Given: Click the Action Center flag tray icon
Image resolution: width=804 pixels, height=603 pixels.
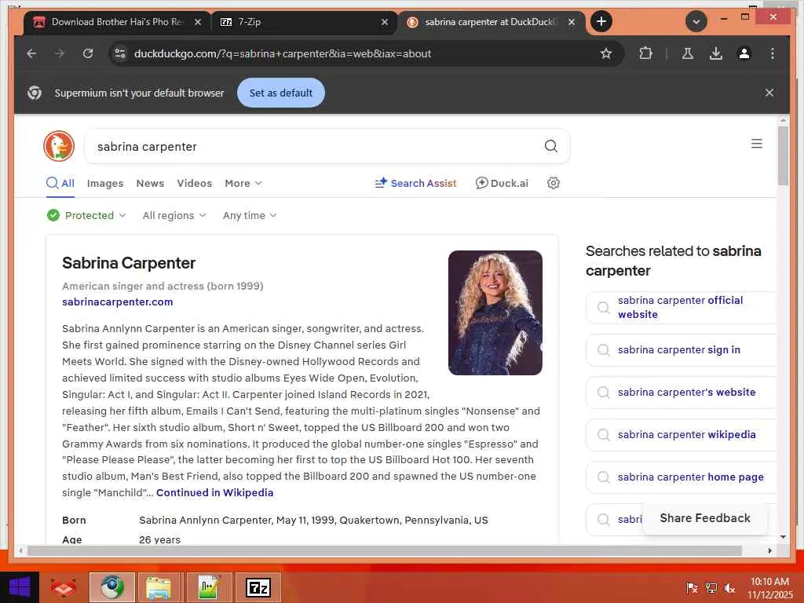Looking at the screenshot, I should (692, 588).
